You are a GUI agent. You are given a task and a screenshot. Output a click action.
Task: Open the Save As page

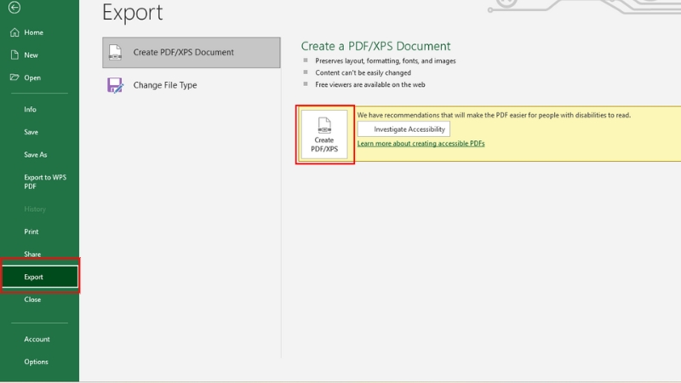[x=35, y=155]
